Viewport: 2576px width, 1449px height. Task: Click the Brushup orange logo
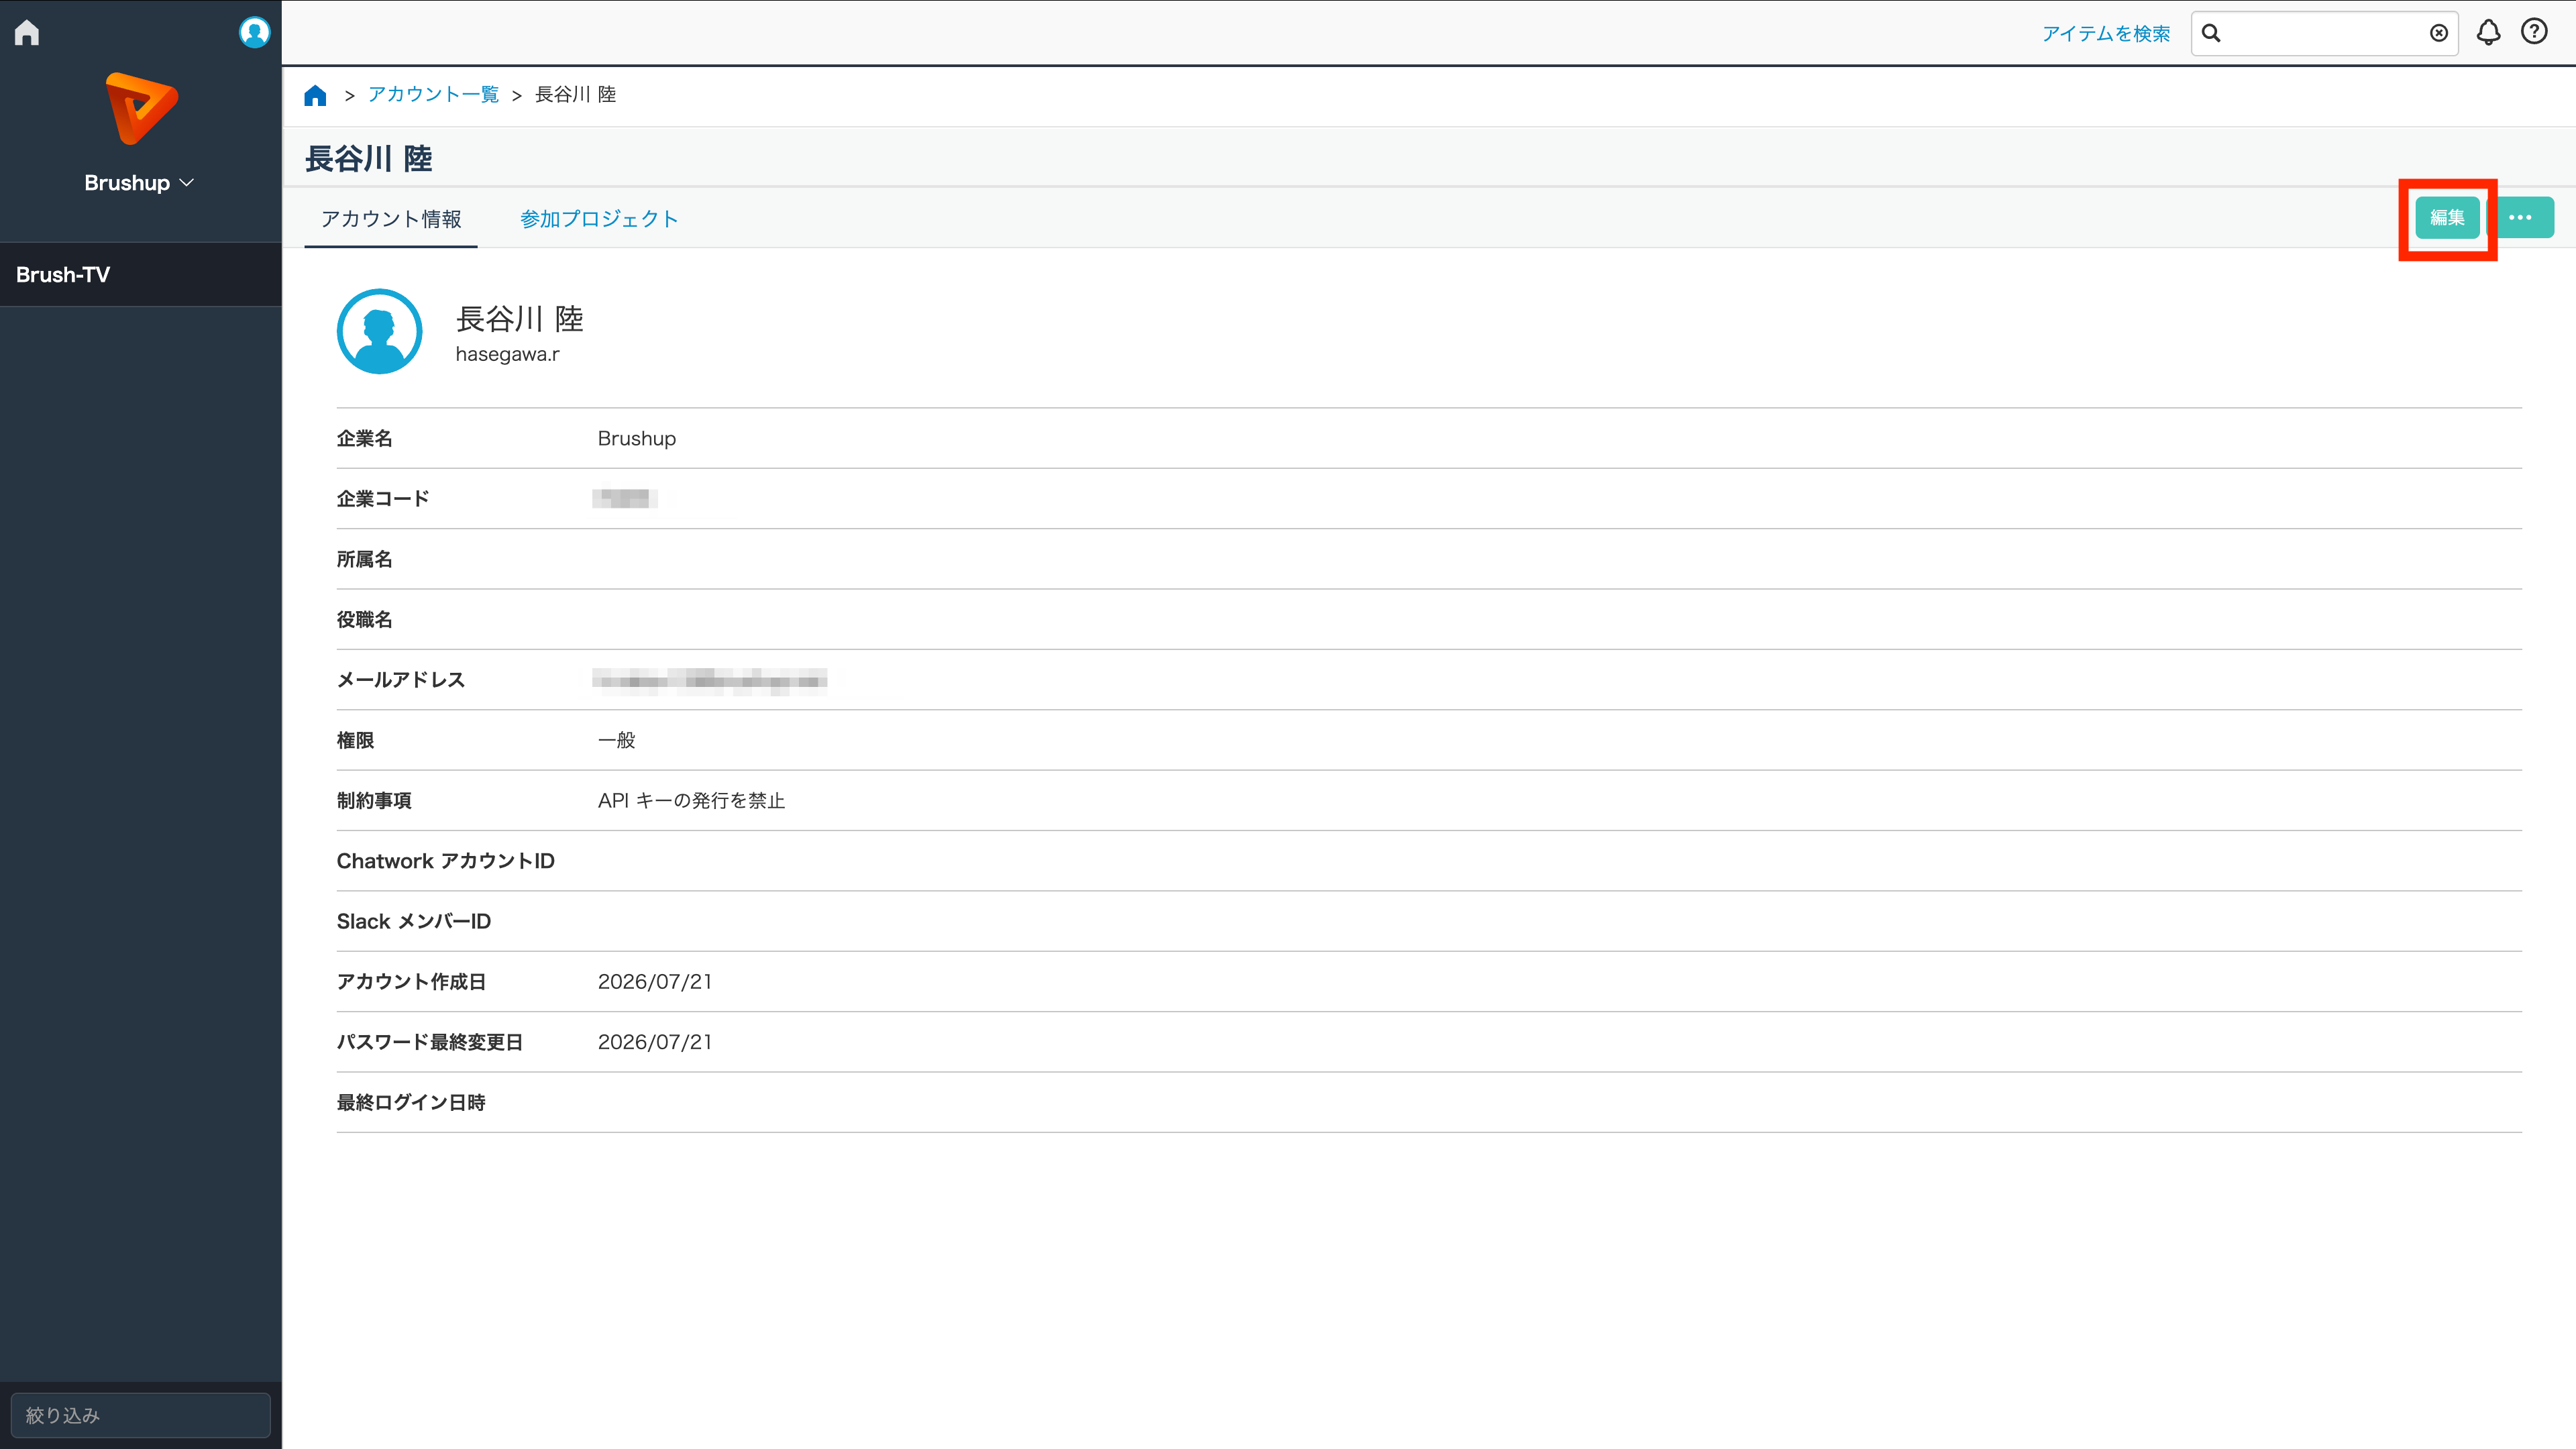(x=141, y=108)
